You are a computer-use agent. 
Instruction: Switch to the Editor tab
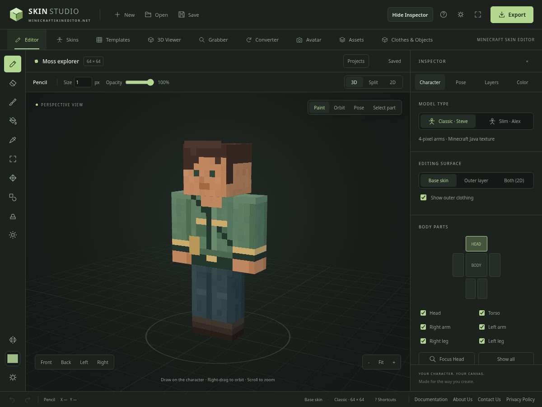coord(27,40)
